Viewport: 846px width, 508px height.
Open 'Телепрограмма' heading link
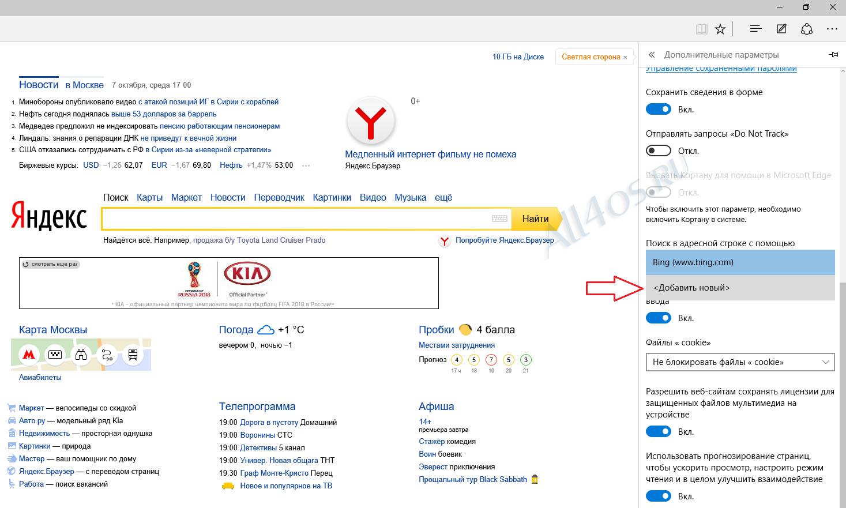tap(257, 407)
